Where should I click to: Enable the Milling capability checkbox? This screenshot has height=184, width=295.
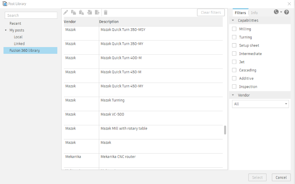(x=234, y=29)
